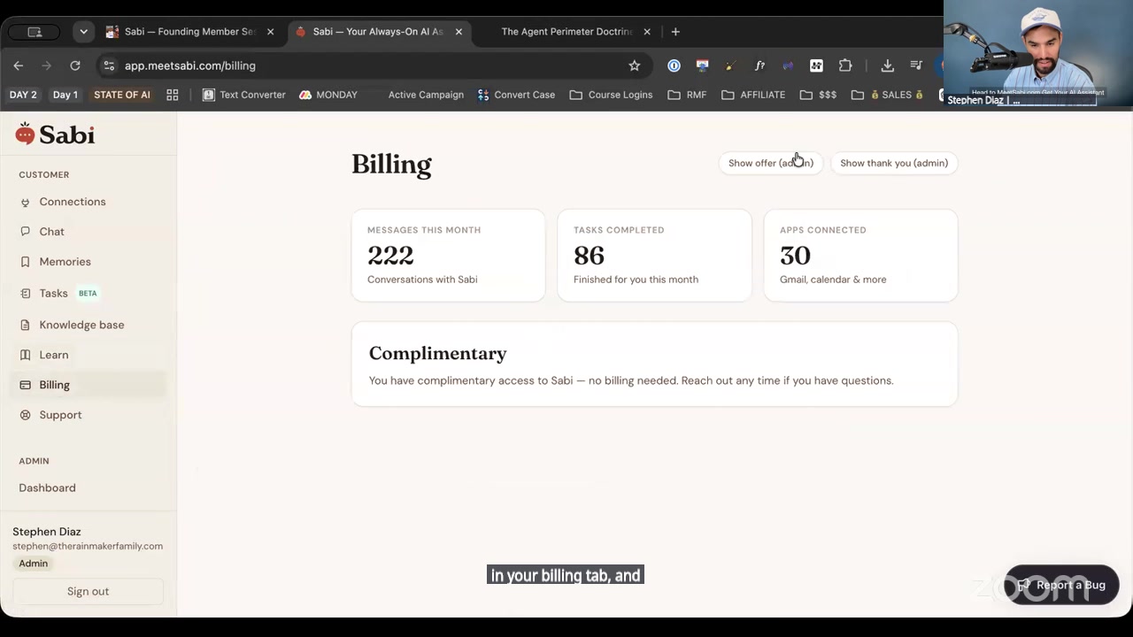Viewport: 1133px width, 637px height.
Task: Click the Sabi logo in the sidebar
Action: coord(55,134)
